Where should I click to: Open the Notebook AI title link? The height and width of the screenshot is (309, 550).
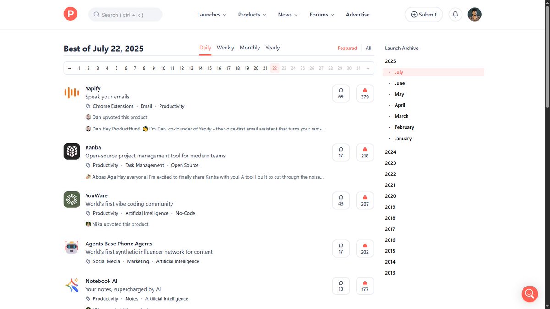(x=101, y=281)
